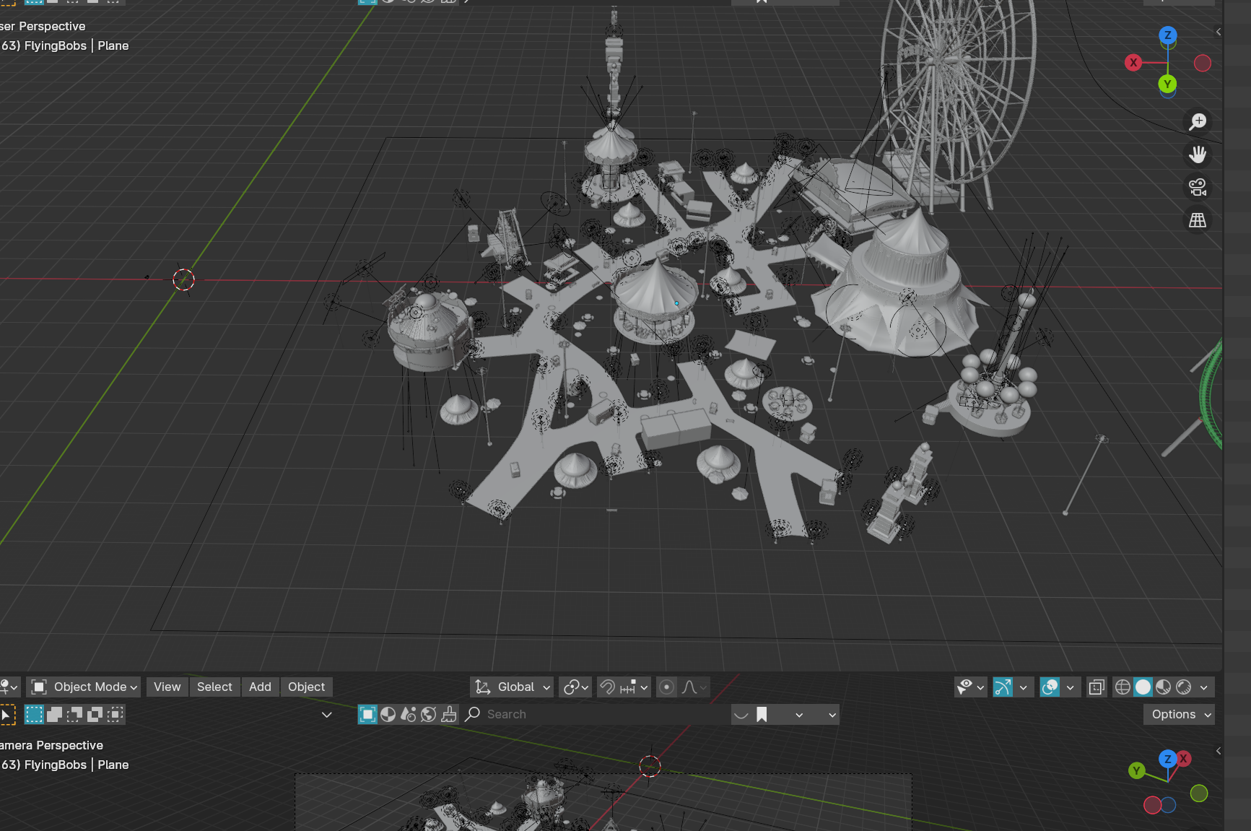This screenshot has width=1251, height=831.
Task: Toggle viewport gizmos visibility
Action: pyautogui.click(x=1002, y=687)
